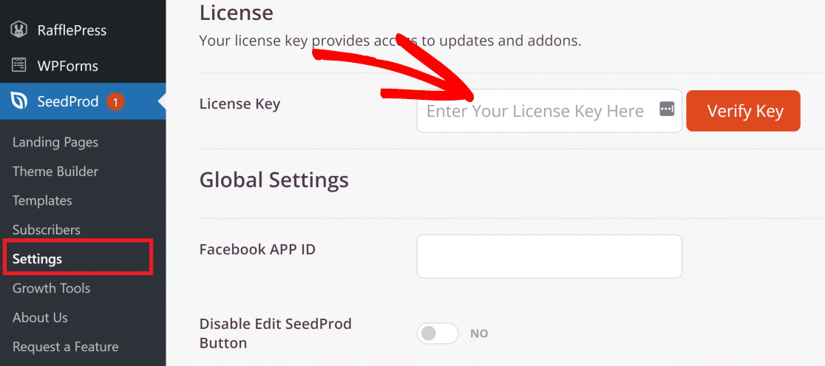The width and height of the screenshot is (825, 366).
Task: Toggle Disable Edit SeedProd Button switch
Action: pyautogui.click(x=437, y=333)
